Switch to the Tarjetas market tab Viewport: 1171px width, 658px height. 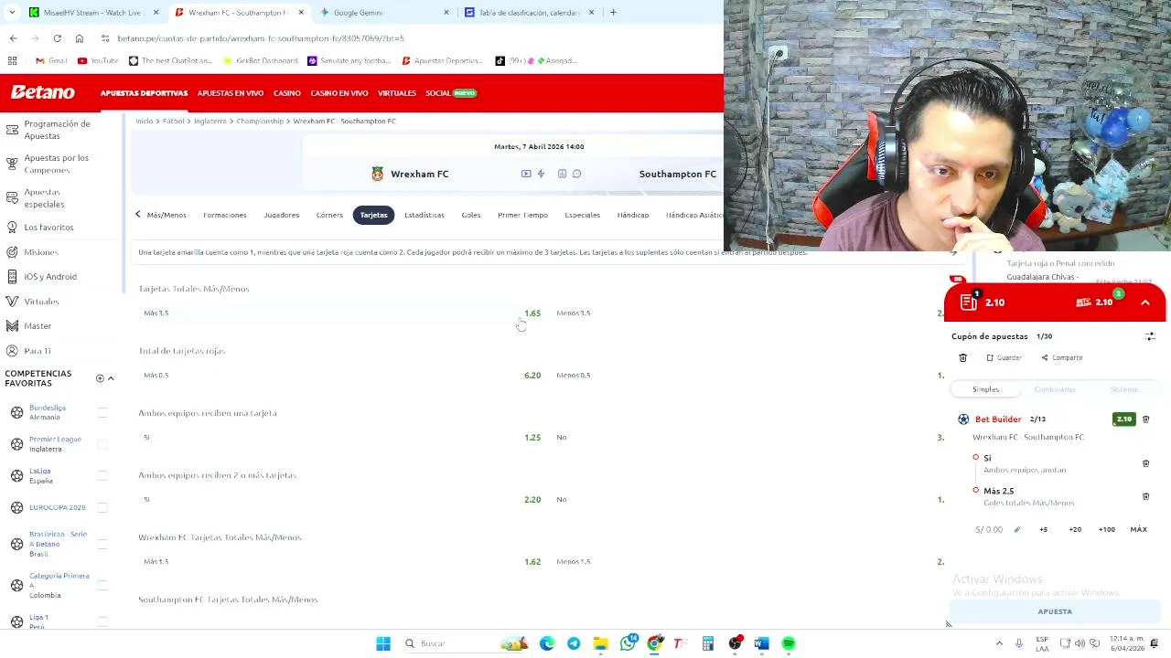(x=373, y=215)
